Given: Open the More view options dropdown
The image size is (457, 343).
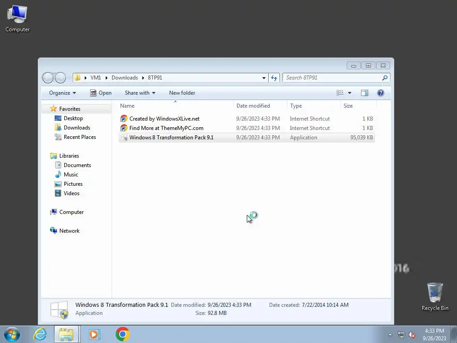Looking at the screenshot, I should [x=350, y=93].
